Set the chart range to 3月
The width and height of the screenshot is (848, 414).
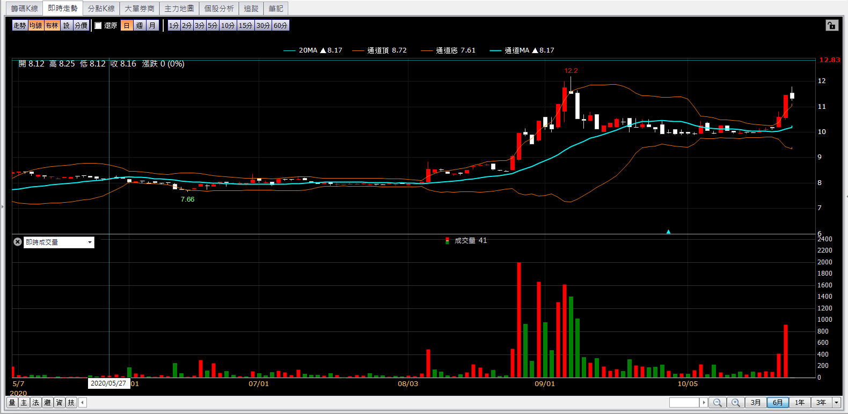point(756,402)
